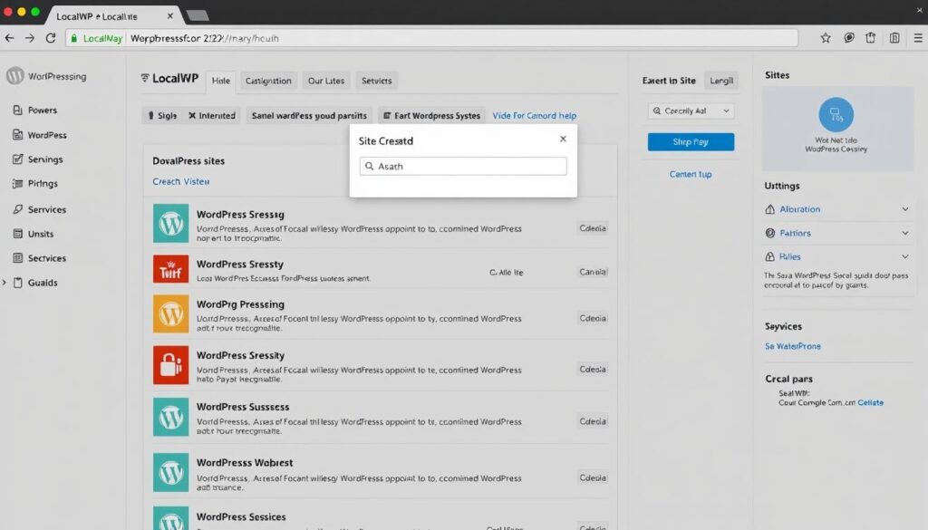Click the C. Alle ite text
The height and width of the screenshot is (530, 928).
pyautogui.click(x=506, y=273)
